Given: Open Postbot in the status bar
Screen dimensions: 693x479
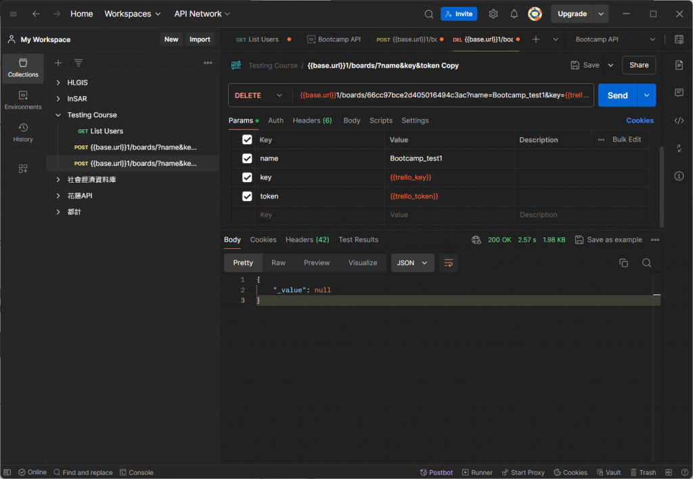Looking at the screenshot, I should 437,472.
